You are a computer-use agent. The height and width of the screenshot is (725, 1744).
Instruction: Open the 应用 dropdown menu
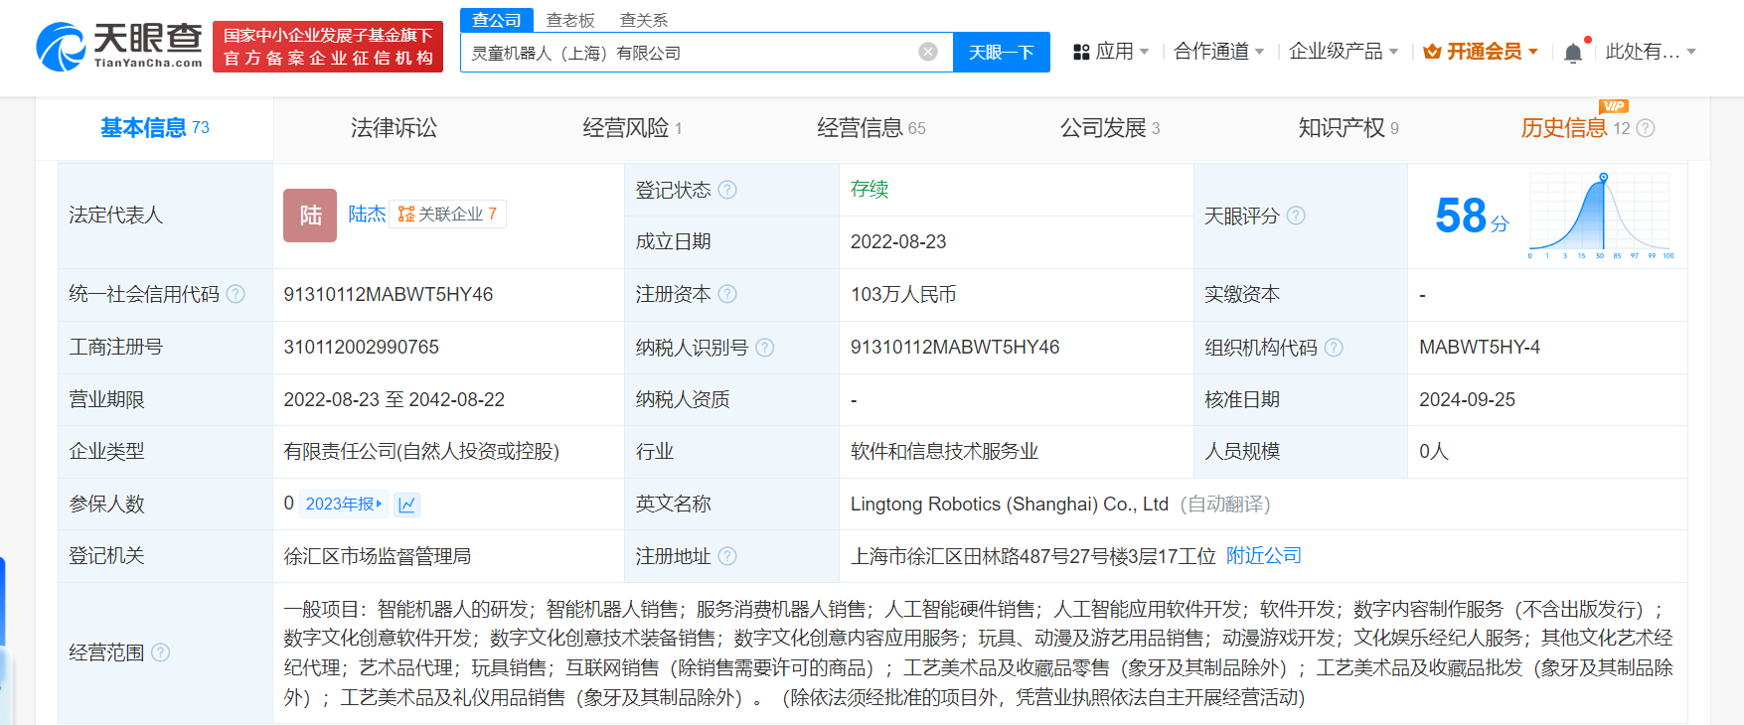1111,51
